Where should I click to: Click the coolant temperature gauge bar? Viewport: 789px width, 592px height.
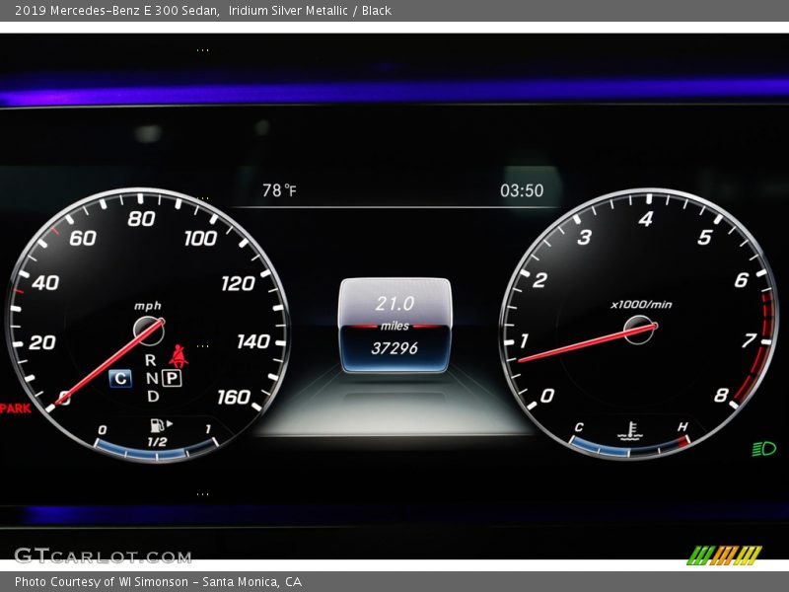pyautogui.click(x=629, y=449)
